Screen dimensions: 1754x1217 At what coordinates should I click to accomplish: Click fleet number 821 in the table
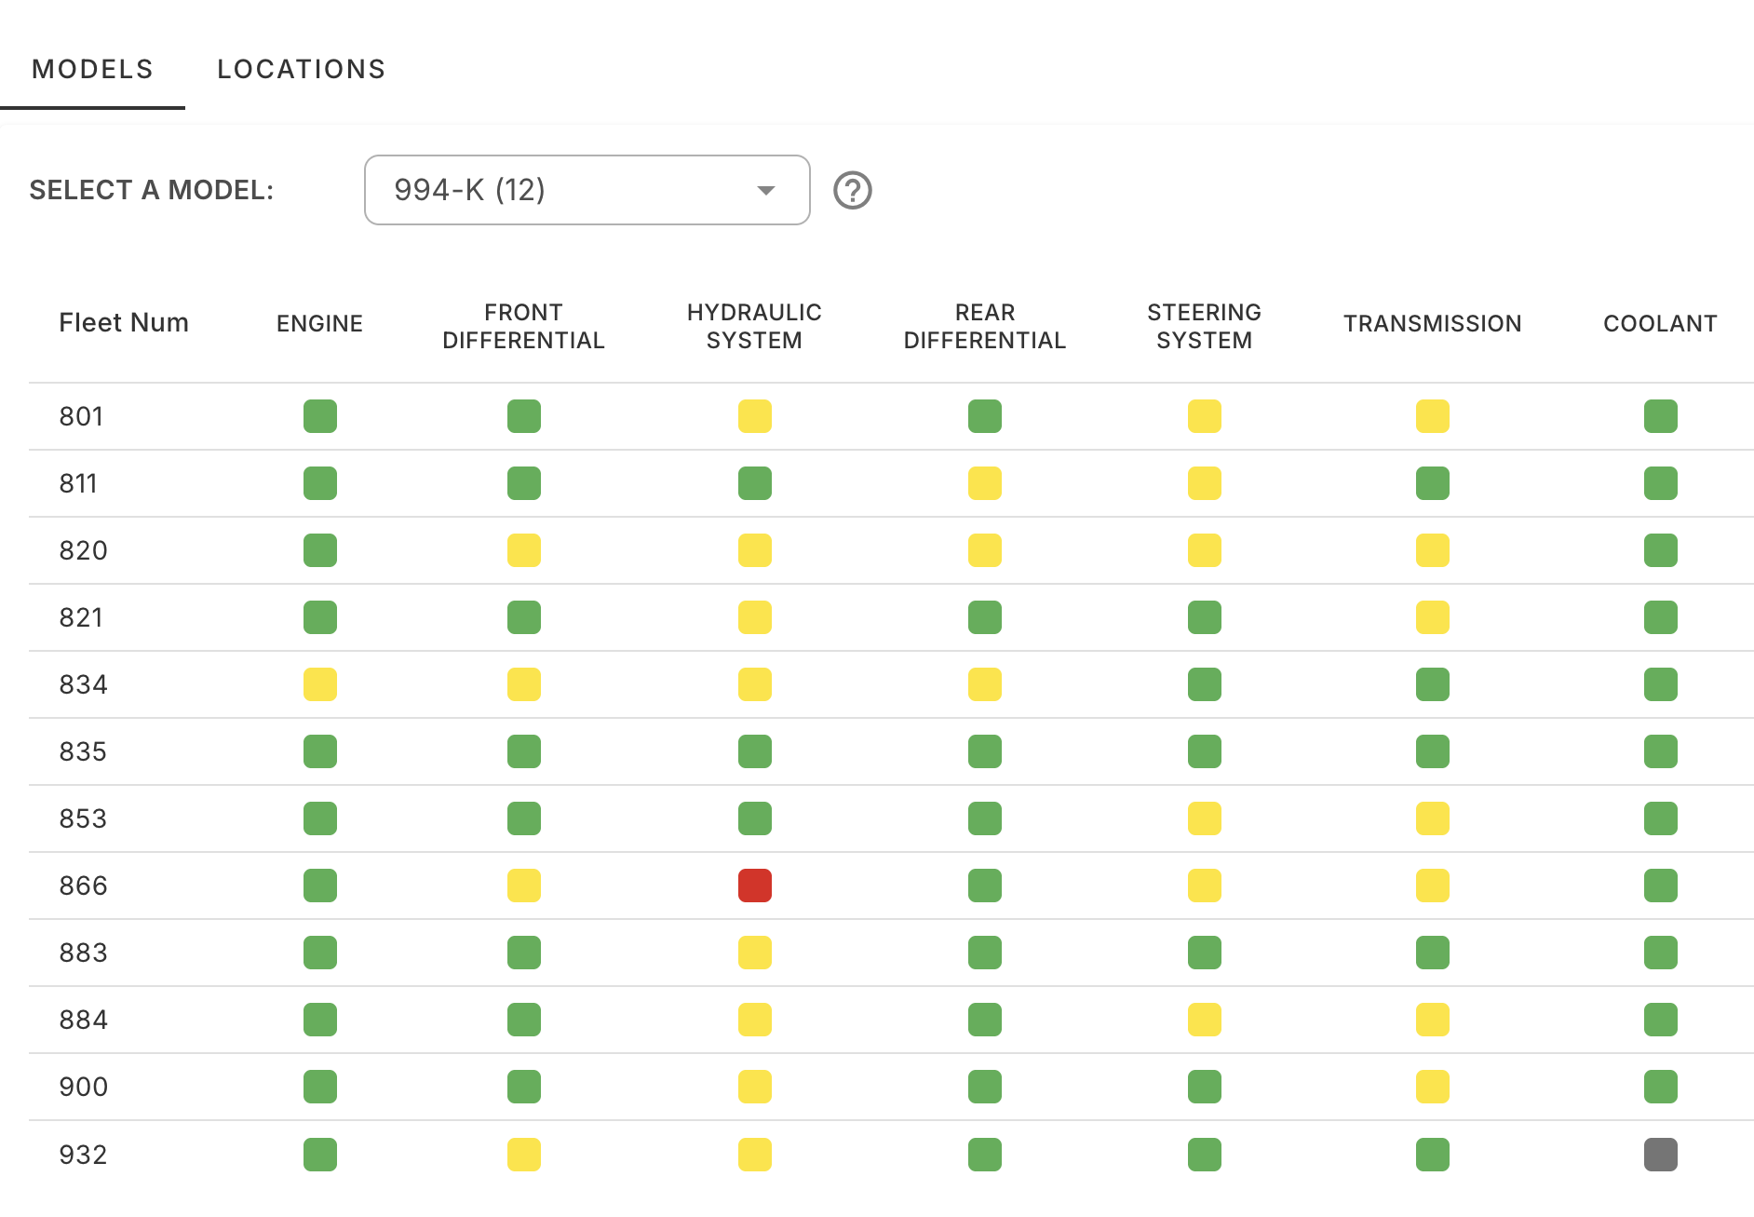[x=83, y=617]
